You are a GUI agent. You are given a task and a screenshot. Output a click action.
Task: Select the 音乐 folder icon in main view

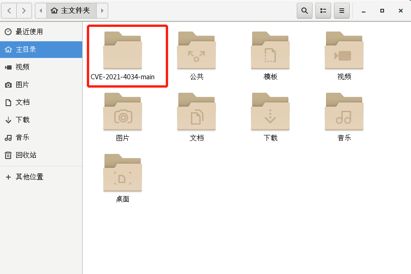(344, 112)
